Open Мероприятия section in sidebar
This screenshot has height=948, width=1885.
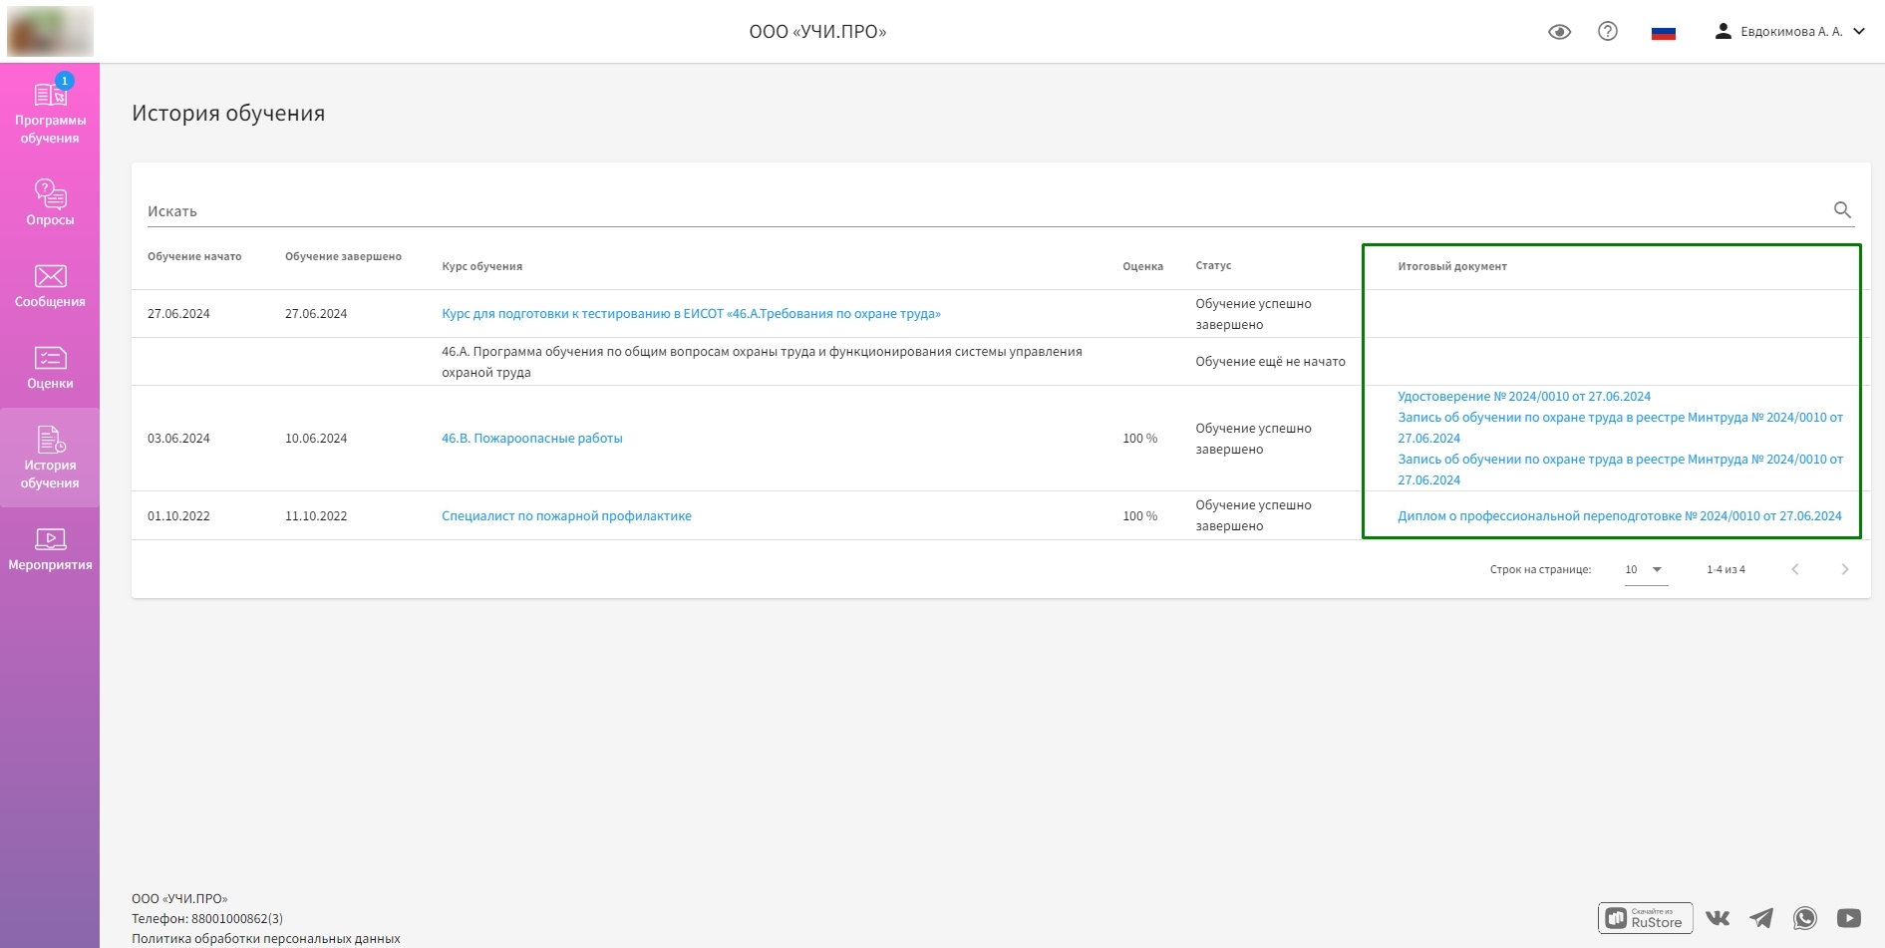(x=50, y=548)
